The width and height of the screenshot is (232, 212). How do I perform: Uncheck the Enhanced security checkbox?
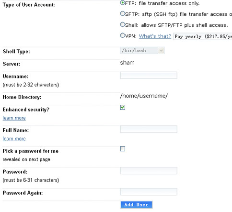(x=123, y=107)
